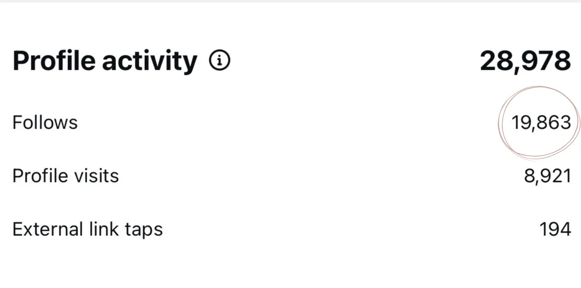Open the Profile visits metric label

66,175
